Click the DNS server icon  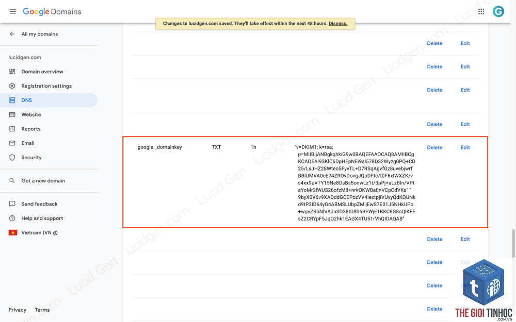(12, 100)
